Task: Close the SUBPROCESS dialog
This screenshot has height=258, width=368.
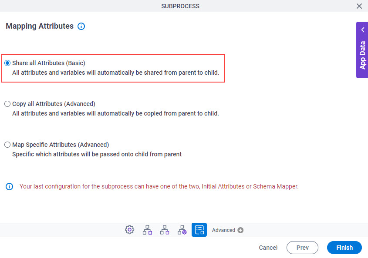Action: pyautogui.click(x=359, y=6)
